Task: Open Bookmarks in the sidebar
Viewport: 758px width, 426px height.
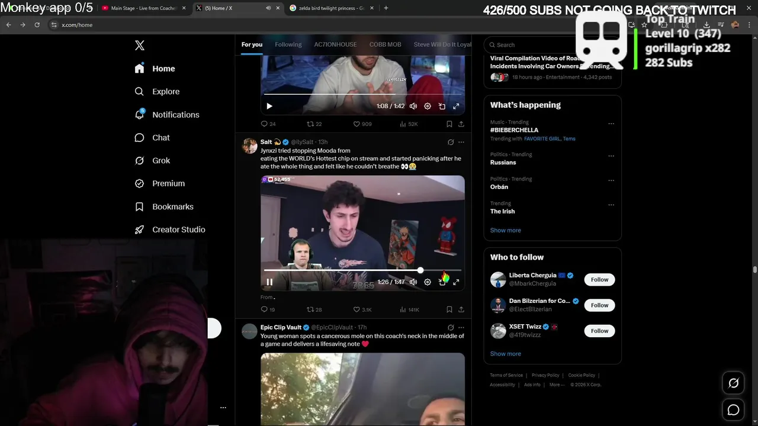Action: [164, 206]
